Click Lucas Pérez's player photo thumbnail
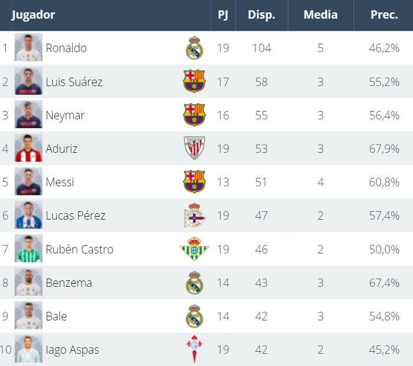 [x=28, y=215]
